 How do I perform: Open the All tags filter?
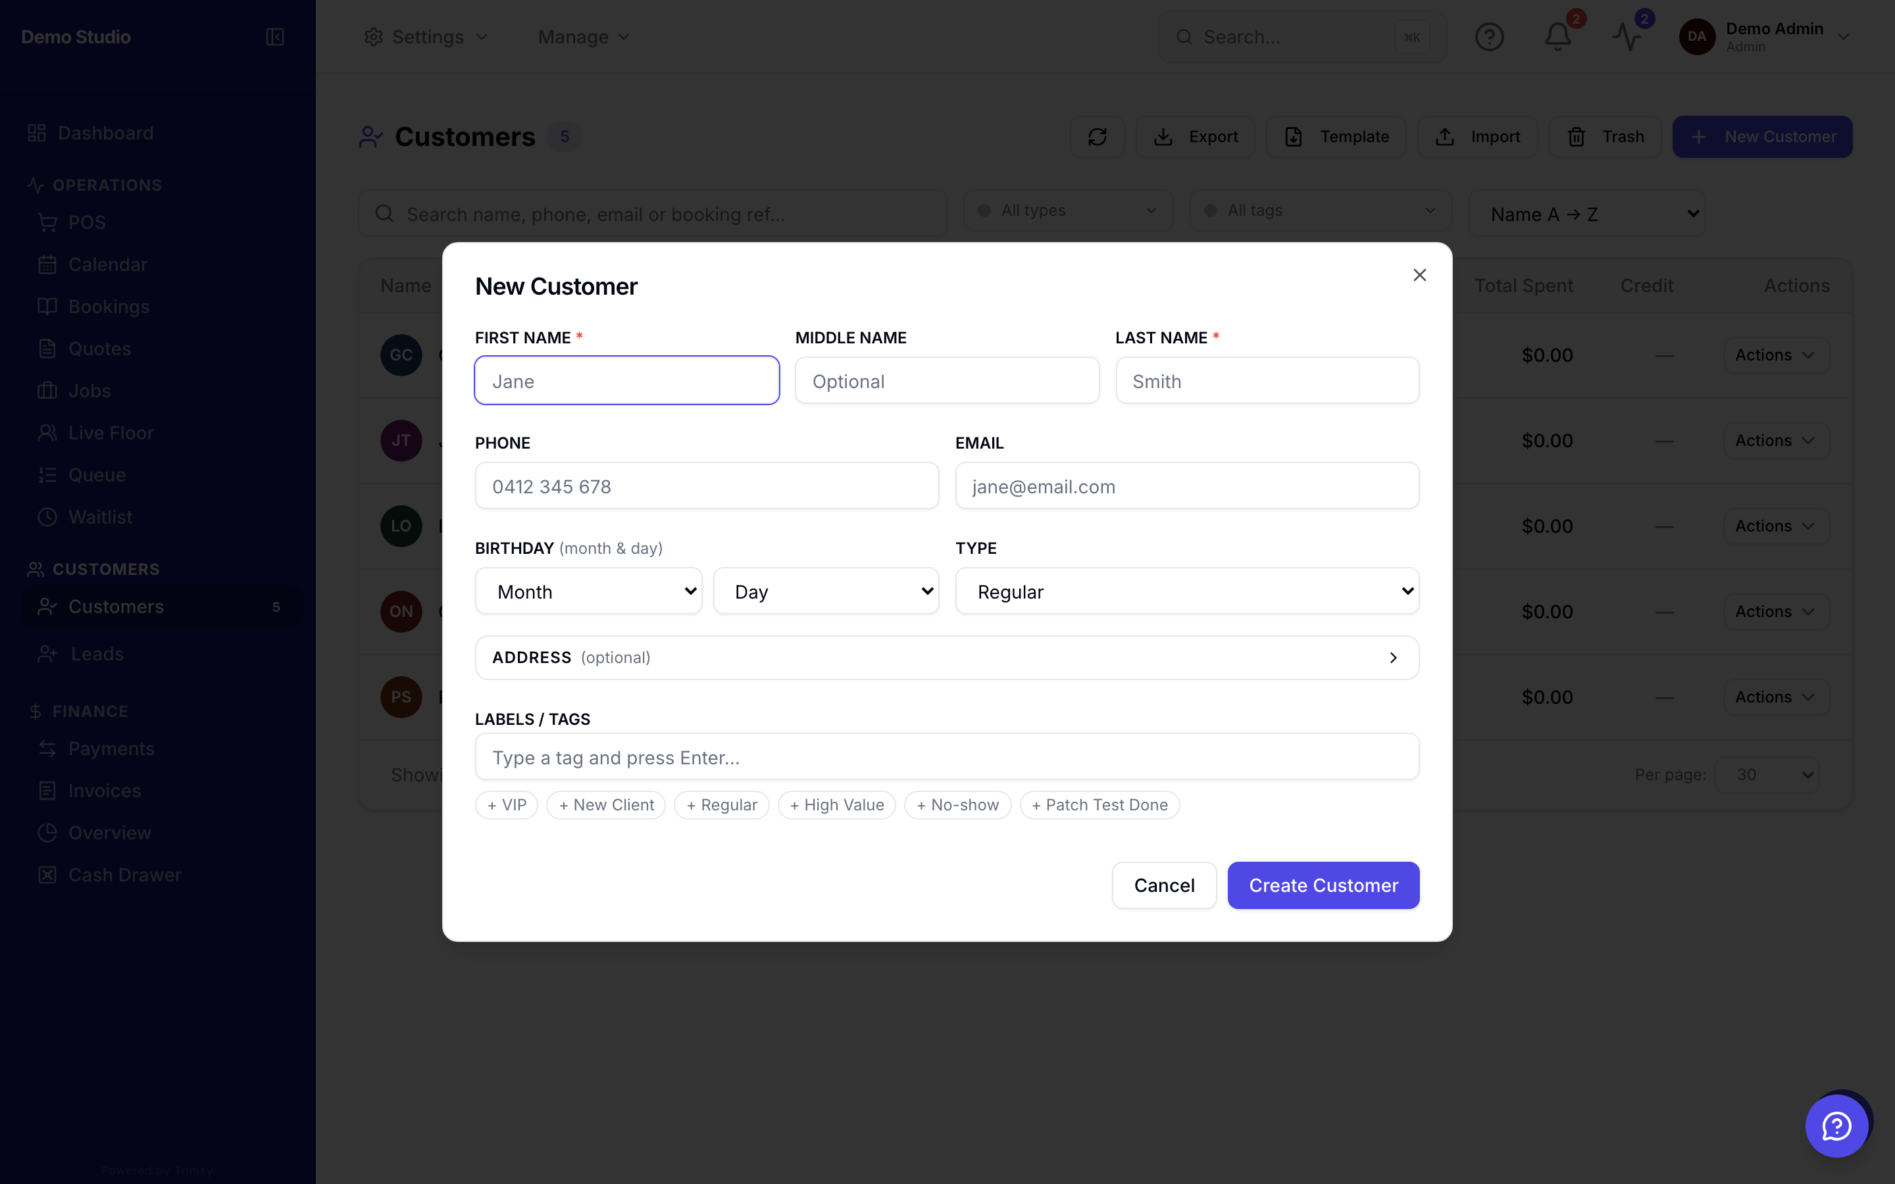click(x=1320, y=210)
